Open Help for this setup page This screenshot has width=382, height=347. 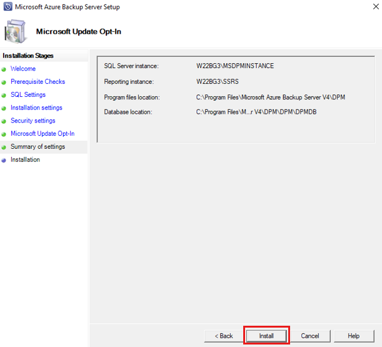(x=354, y=336)
